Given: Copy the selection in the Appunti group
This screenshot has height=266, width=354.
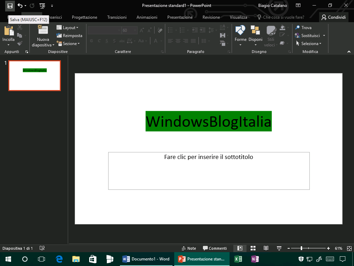Looking at the screenshot, I should (20, 35).
